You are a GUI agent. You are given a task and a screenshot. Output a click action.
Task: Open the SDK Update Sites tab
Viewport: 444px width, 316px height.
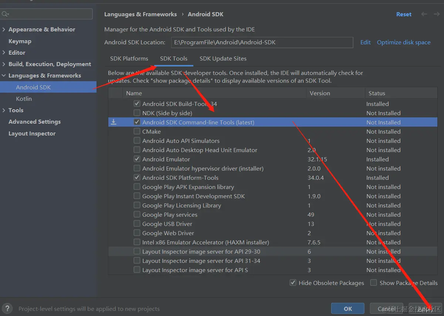(223, 59)
